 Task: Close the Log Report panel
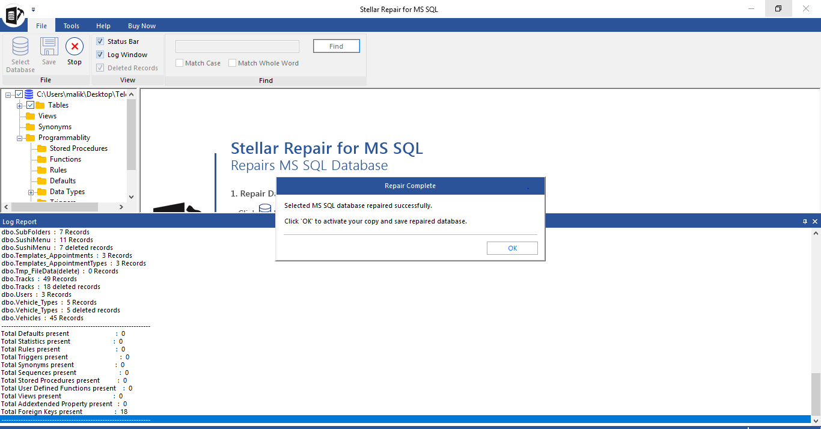[x=815, y=222]
